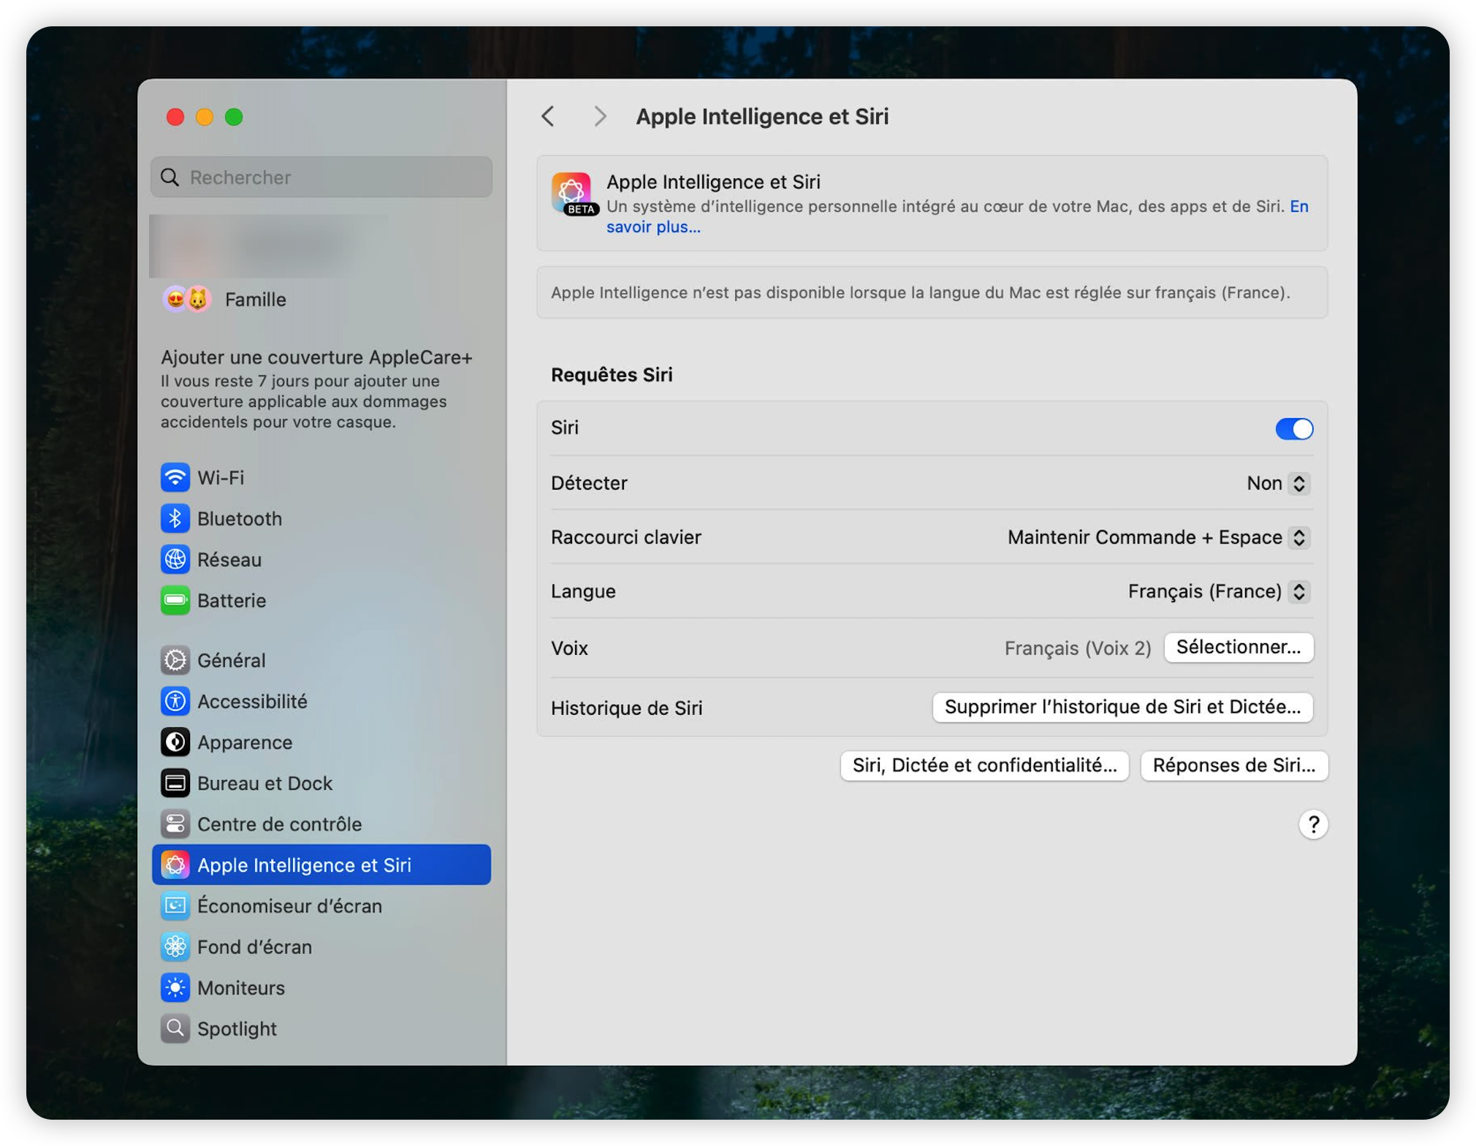Click the Apple Intelligence et Siri sidebar icon
The width and height of the screenshot is (1476, 1146).
point(175,865)
